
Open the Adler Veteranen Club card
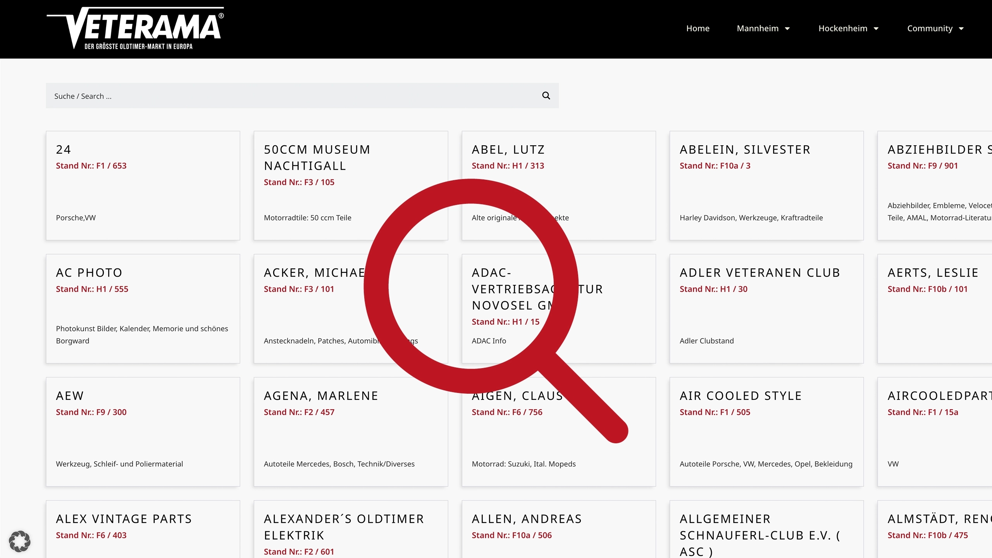[x=766, y=308]
